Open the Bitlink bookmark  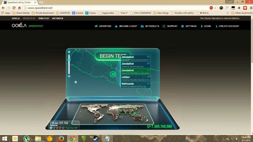click(202, 13)
